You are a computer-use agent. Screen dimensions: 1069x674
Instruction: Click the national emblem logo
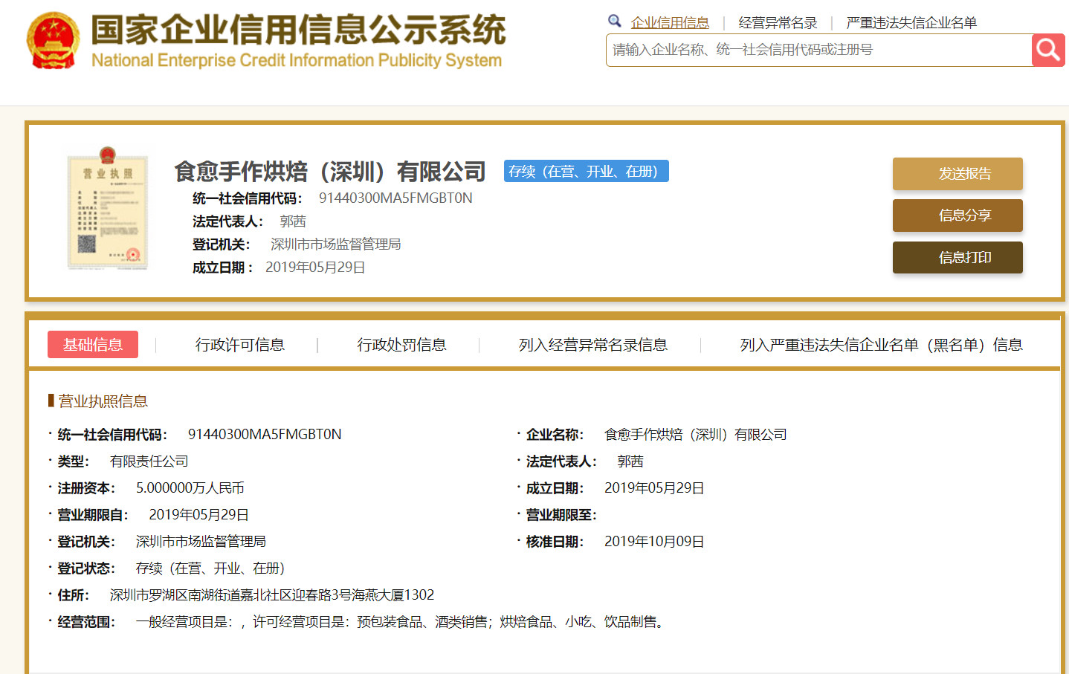pos(53,40)
